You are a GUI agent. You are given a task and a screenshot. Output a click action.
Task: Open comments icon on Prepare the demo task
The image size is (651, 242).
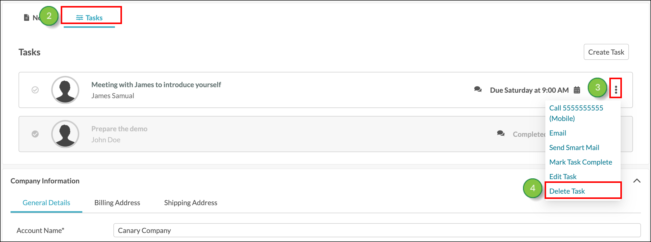point(501,133)
